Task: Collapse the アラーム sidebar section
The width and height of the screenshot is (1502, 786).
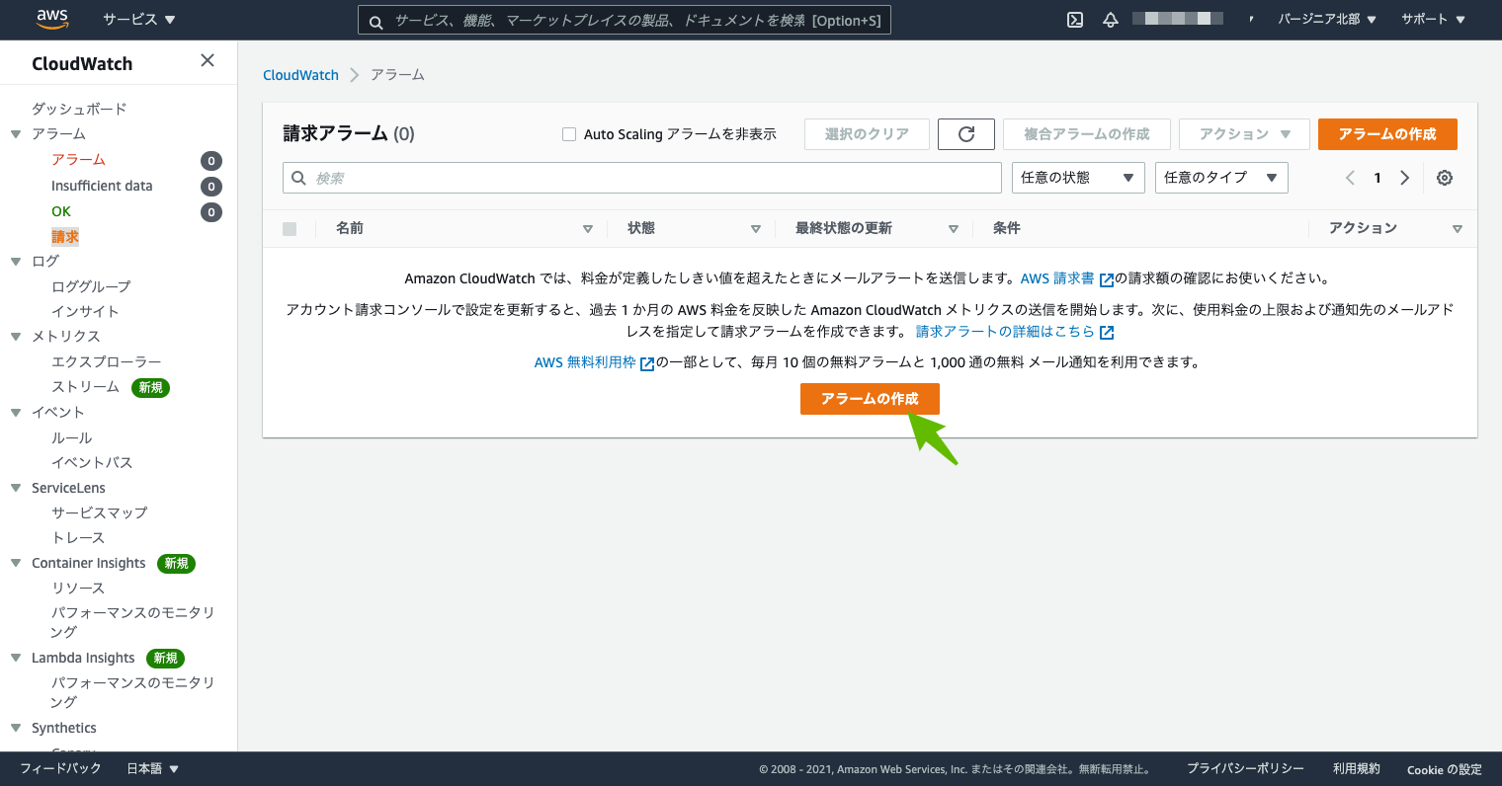Action: [16, 134]
